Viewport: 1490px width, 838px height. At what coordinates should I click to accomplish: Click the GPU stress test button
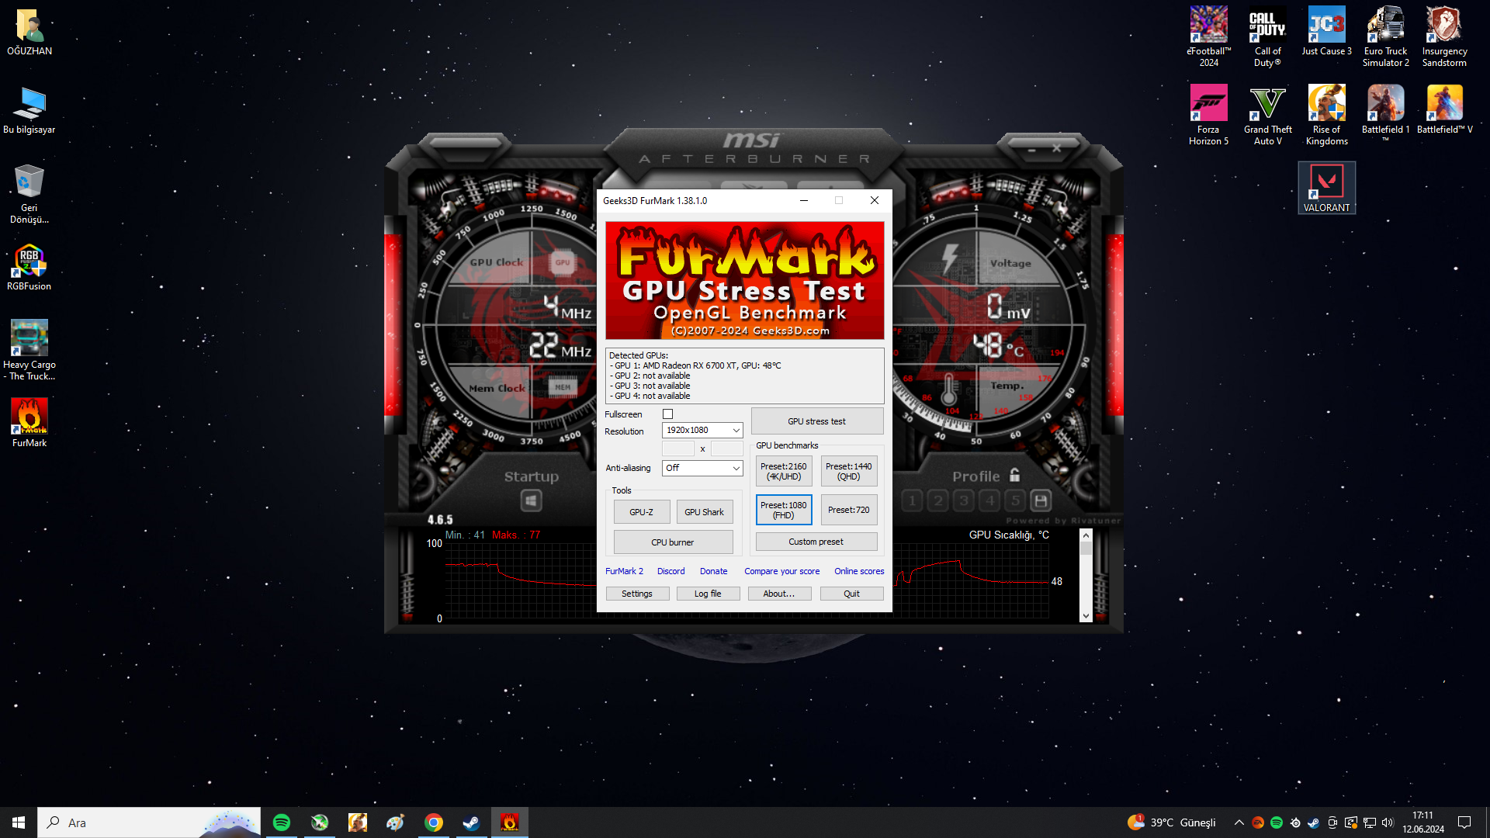[x=816, y=421]
